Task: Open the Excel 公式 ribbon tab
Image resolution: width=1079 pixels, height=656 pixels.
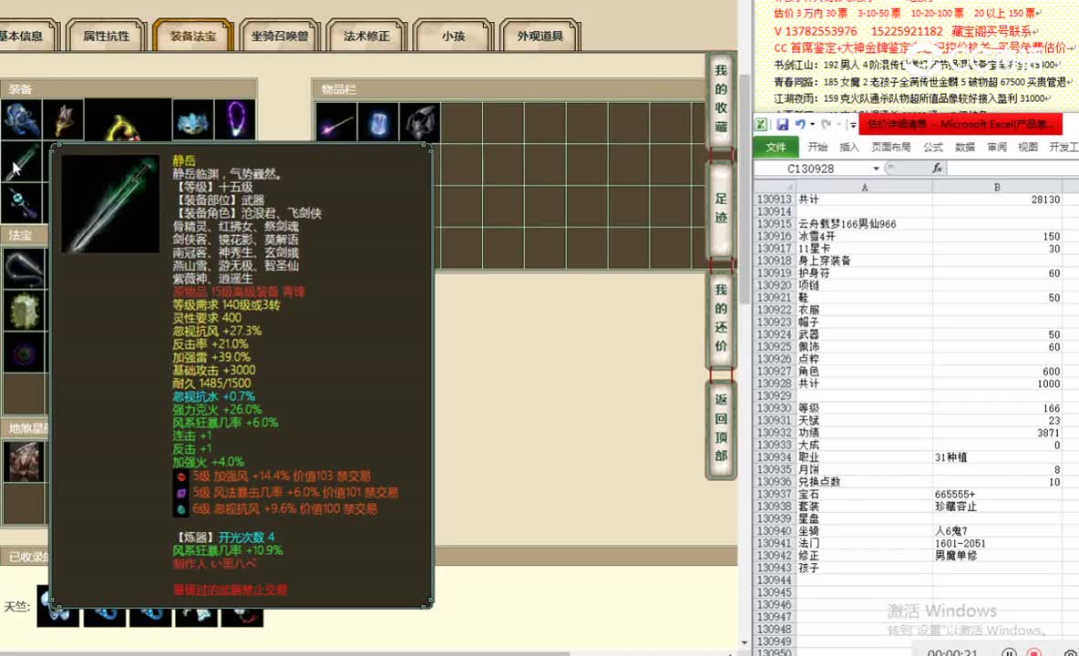Action: click(933, 147)
